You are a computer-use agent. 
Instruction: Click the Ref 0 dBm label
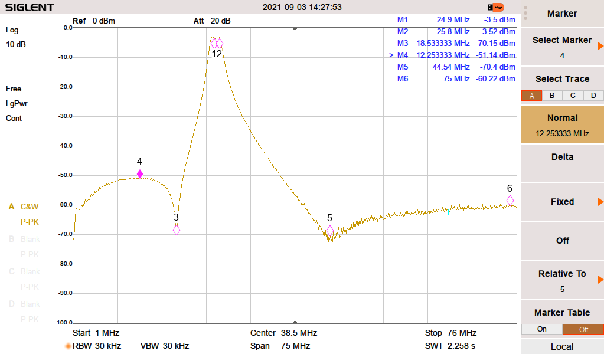click(x=94, y=21)
